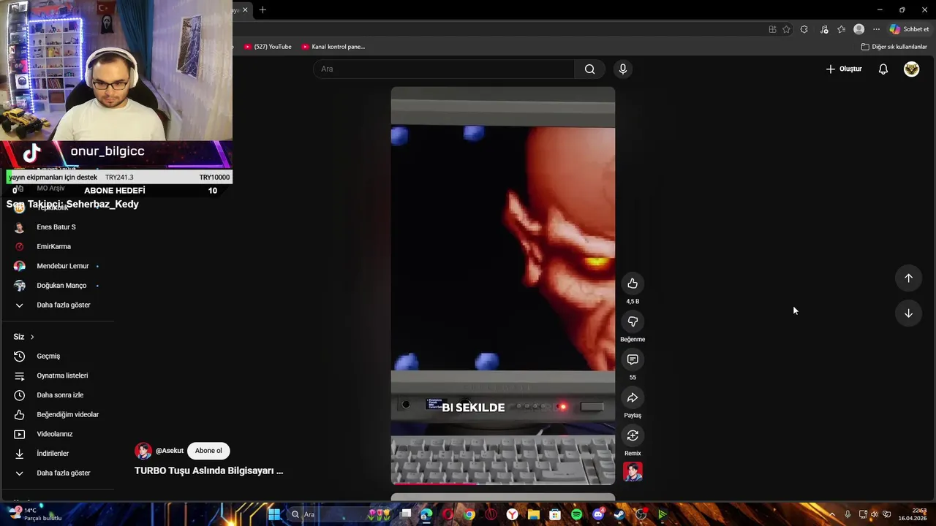The width and height of the screenshot is (936, 526).
Task: Click the Oluştur create button
Action: [844, 69]
